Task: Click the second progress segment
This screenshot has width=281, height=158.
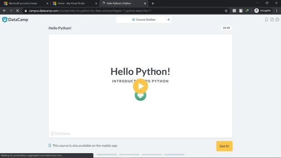Action: tap(129, 154)
